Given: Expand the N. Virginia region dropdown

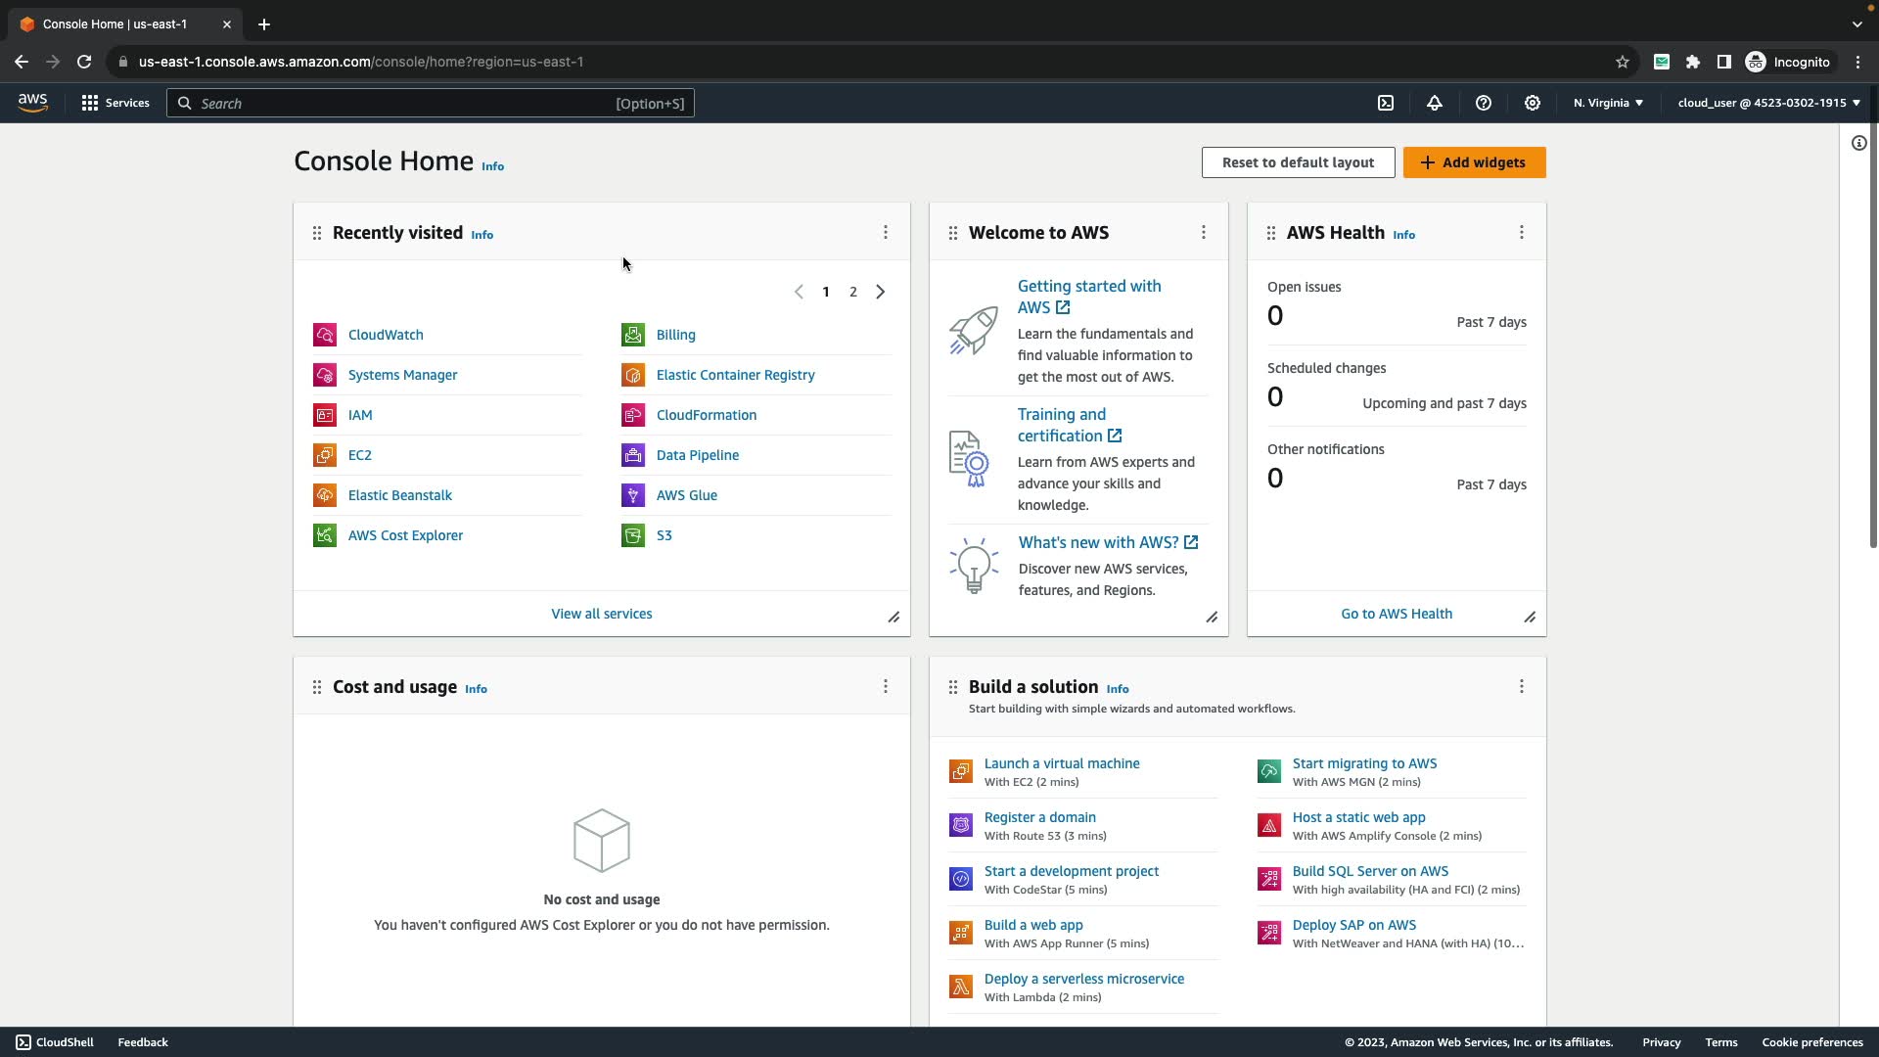Looking at the screenshot, I should (1608, 103).
